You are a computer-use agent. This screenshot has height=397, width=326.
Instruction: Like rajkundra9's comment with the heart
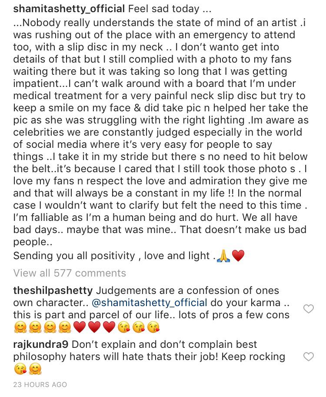[308, 357]
